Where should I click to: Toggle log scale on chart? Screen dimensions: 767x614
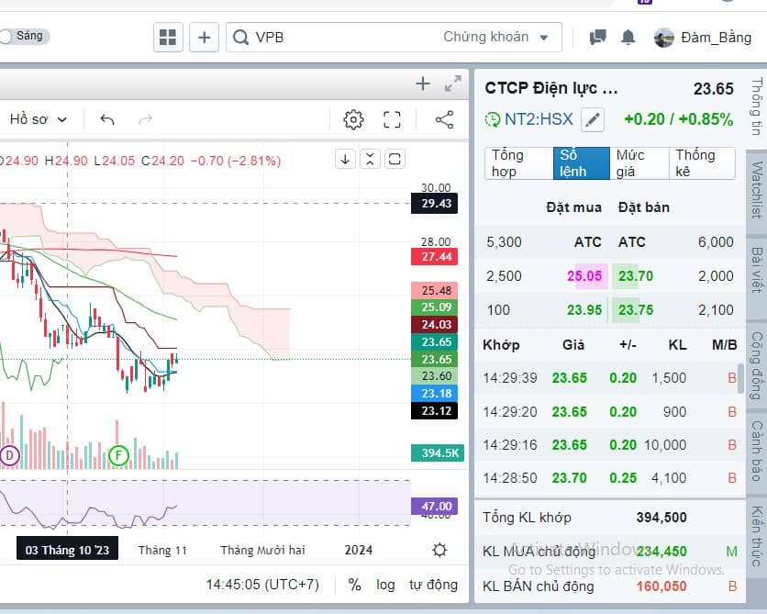tap(385, 585)
